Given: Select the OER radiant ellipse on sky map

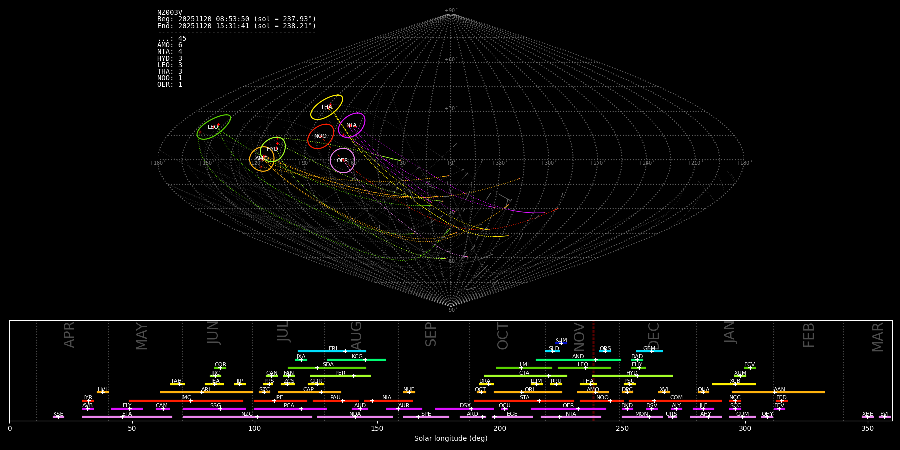Looking at the screenshot, I should (x=342, y=161).
